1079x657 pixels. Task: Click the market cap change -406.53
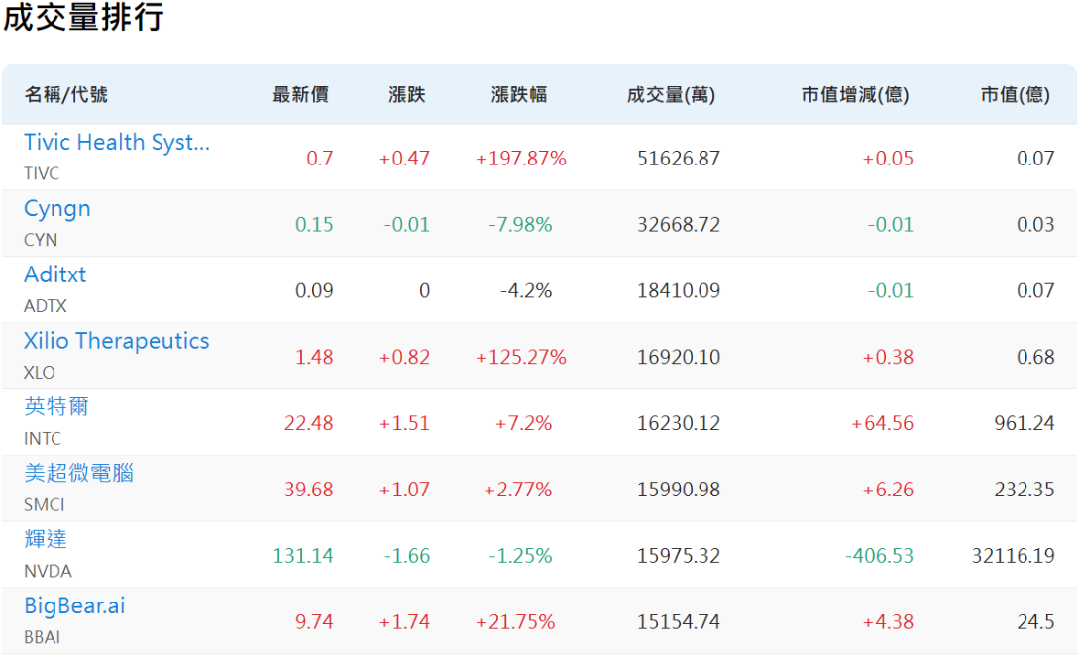pos(880,555)
